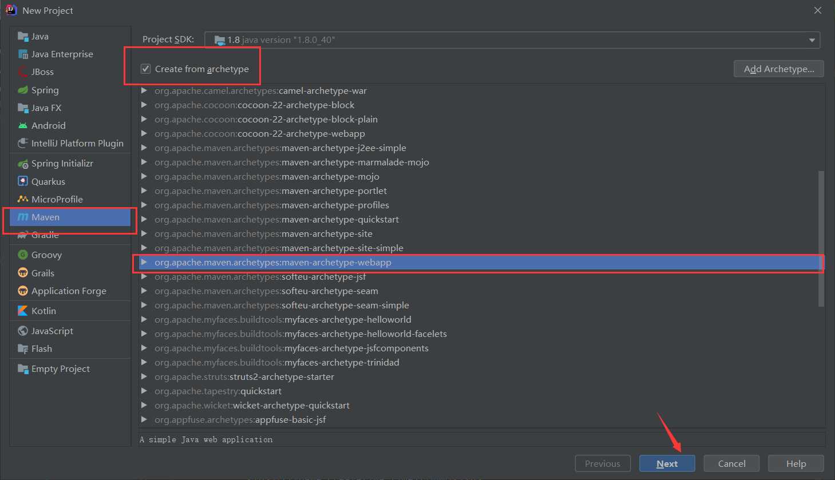The height and width of the screenshot is (480, 835).
Task: Click the Previous button
Action: (603, 463)
